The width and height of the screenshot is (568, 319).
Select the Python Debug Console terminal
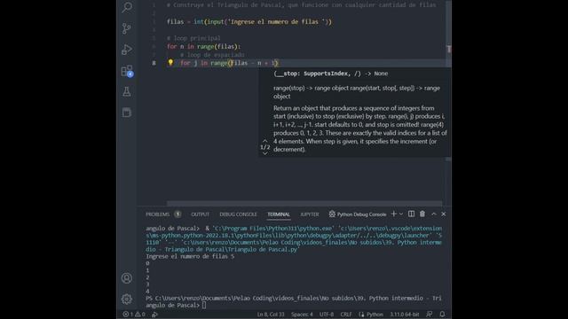[x=358, y=214]
